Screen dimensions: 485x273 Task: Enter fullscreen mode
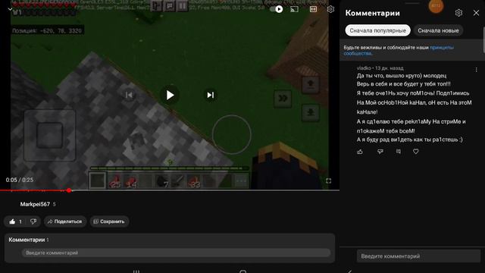tap(328, 180)
